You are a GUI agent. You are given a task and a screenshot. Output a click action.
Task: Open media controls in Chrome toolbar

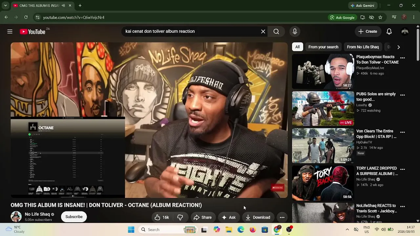[x=394, y=17]
